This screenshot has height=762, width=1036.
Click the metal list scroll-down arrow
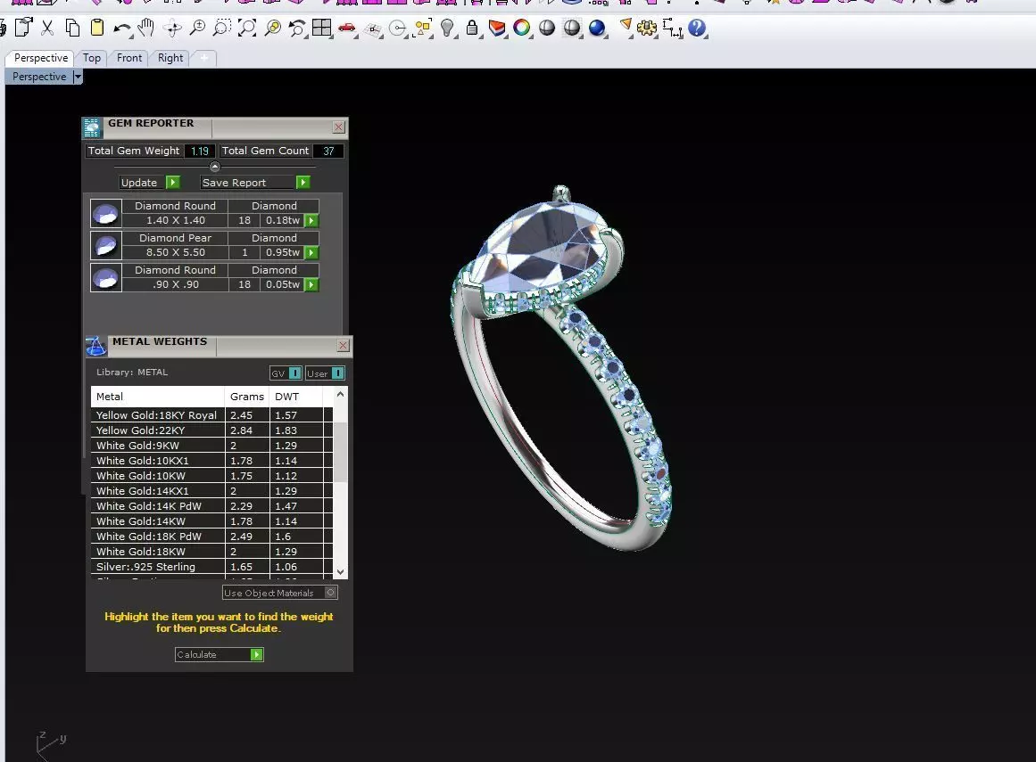click(x=340, y=572)
